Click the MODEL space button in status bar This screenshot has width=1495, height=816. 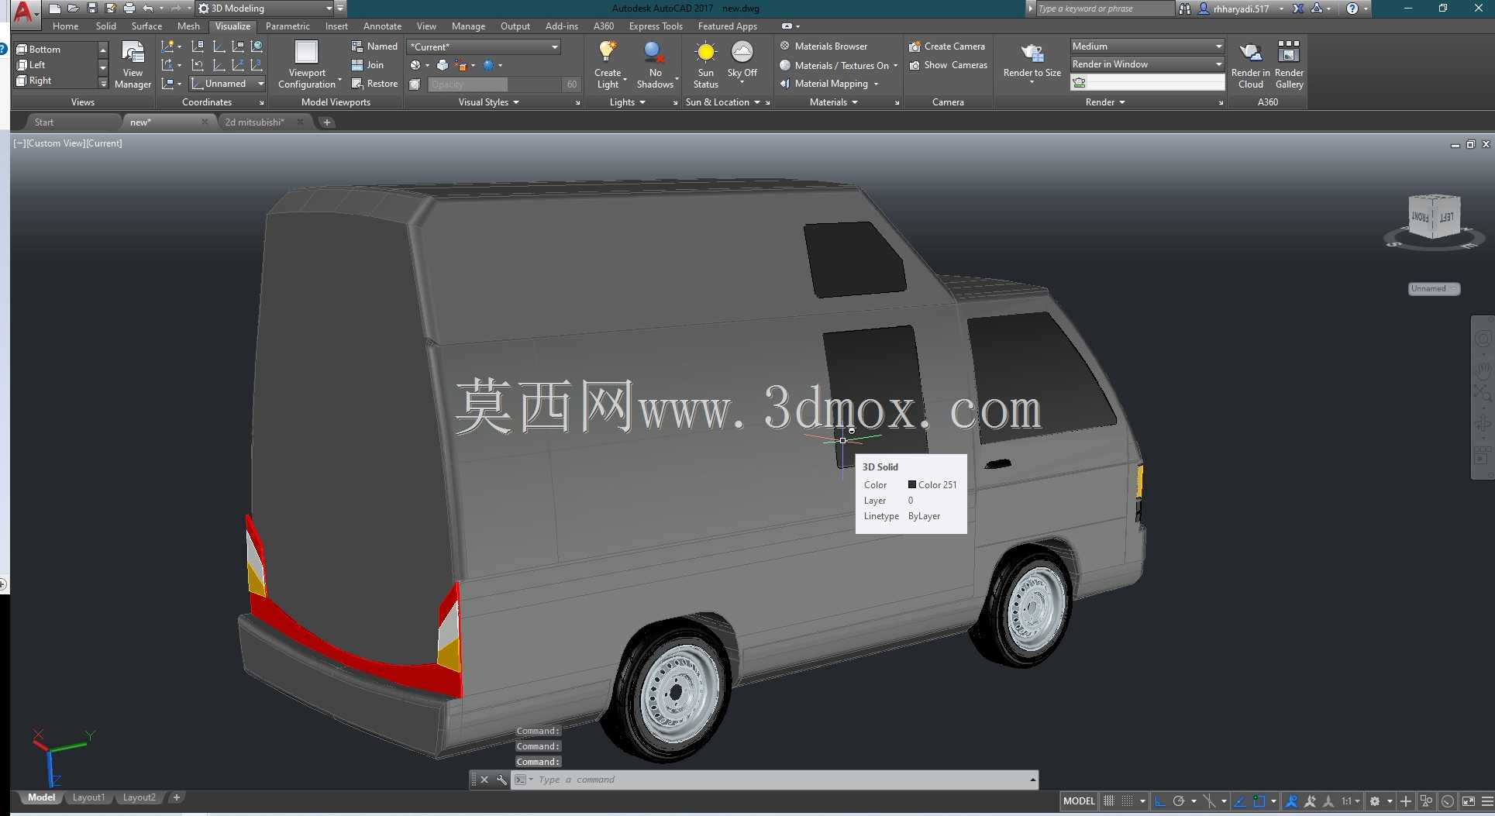point(1079,801)
